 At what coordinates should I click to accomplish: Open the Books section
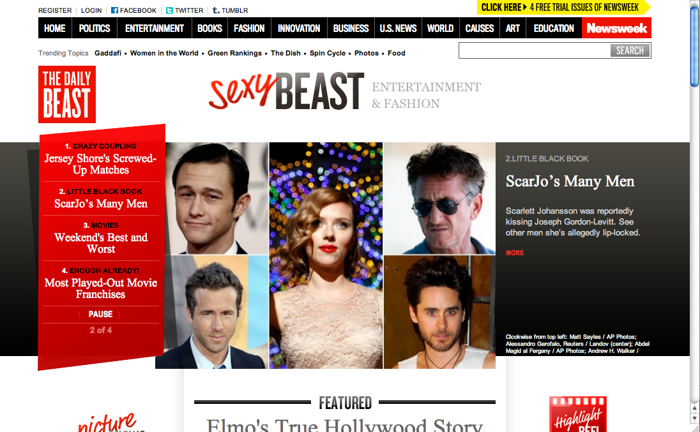209,28
